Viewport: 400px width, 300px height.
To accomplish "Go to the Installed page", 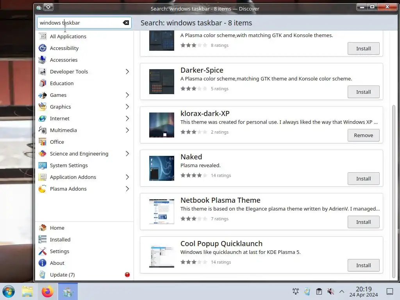I will click(84, 239).
